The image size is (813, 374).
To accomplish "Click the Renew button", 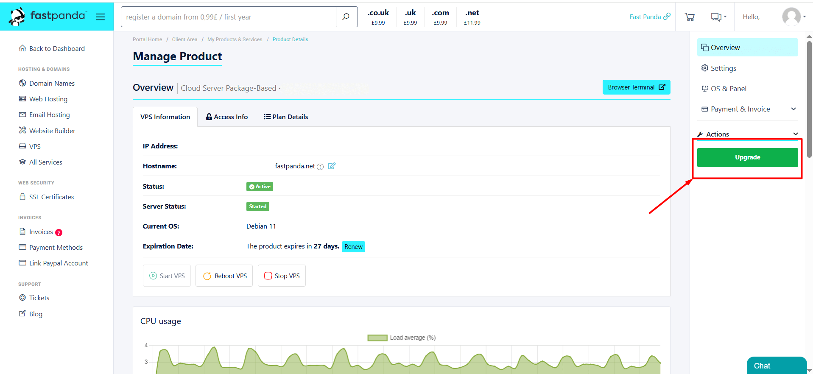I will [353, 247].
